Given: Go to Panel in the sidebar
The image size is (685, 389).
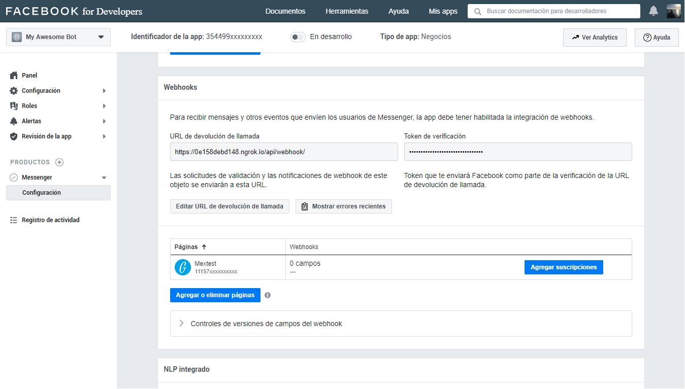Looking at the screenshot, I should coord(29,76).
